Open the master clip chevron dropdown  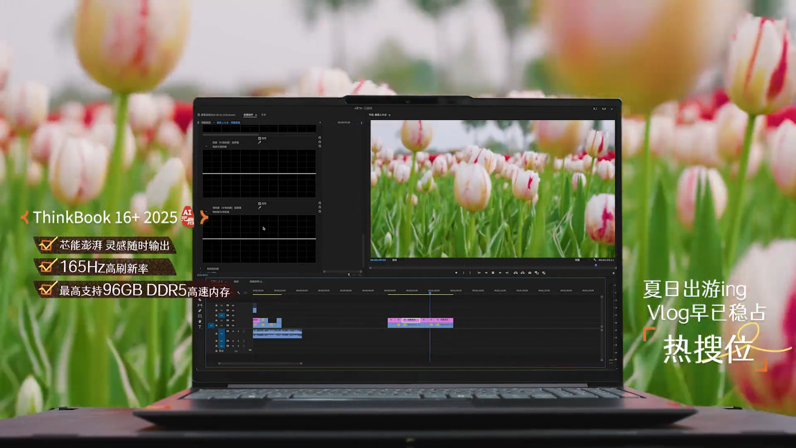tap(214, 122)
